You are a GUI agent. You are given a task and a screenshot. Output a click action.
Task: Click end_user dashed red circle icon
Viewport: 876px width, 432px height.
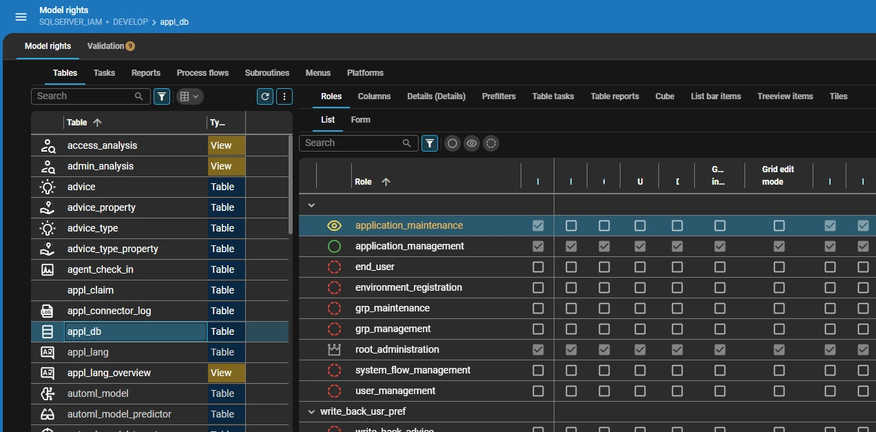point(334,267)
